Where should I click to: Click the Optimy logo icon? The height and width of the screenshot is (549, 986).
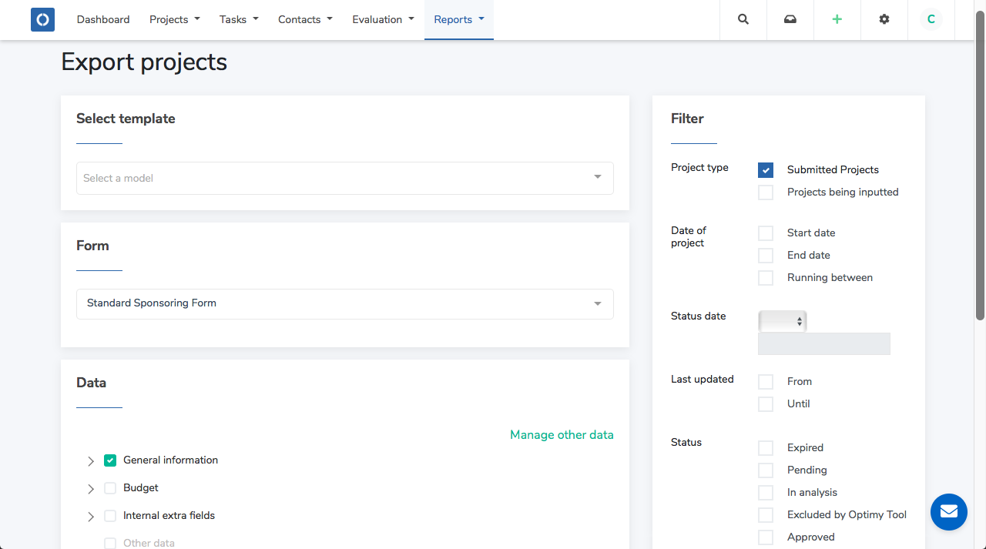point(42,19)
